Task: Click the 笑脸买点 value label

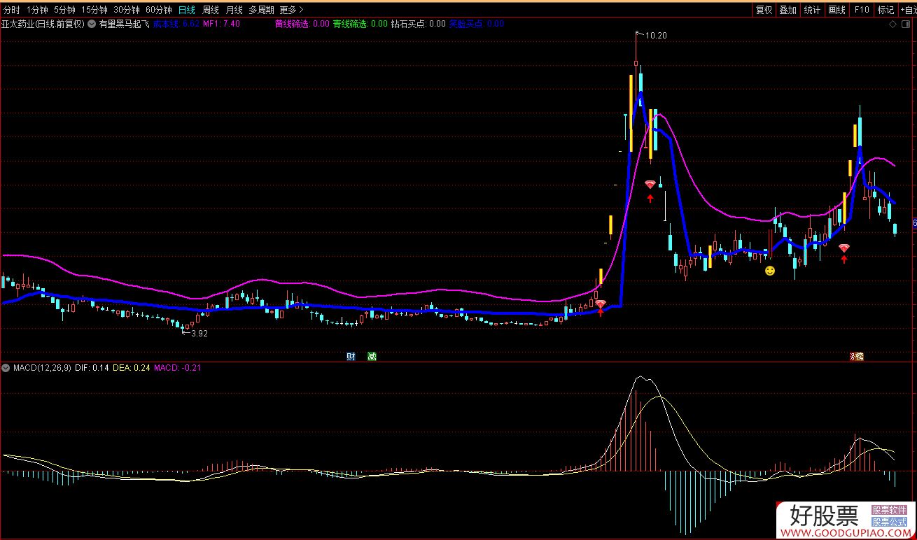Action: pyautogui.click(x=476, y=24)
